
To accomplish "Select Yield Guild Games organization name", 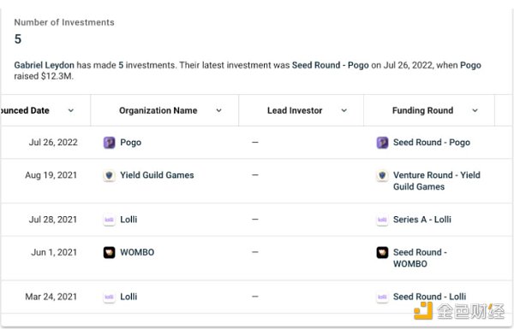I will click(157, 175).
